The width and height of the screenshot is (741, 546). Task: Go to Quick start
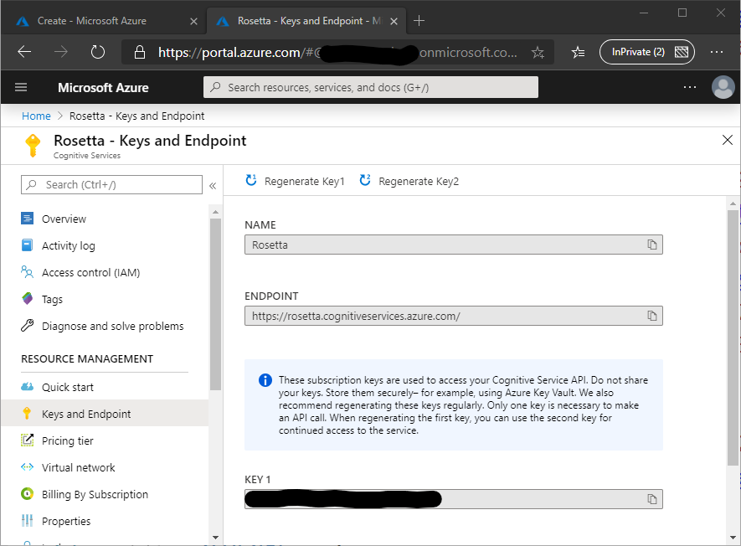coord(68,387)
